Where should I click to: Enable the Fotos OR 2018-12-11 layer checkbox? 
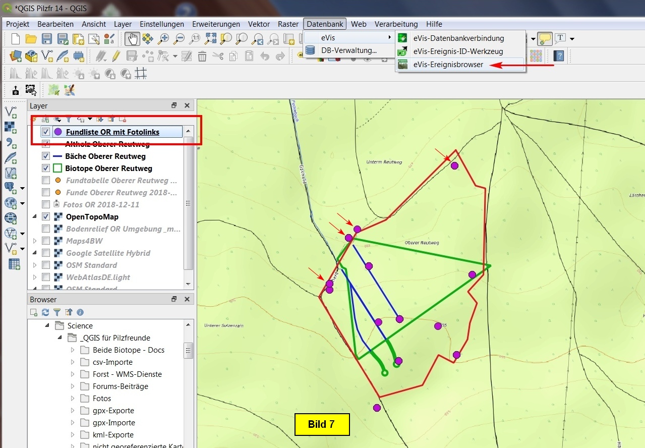pos(46,205)
